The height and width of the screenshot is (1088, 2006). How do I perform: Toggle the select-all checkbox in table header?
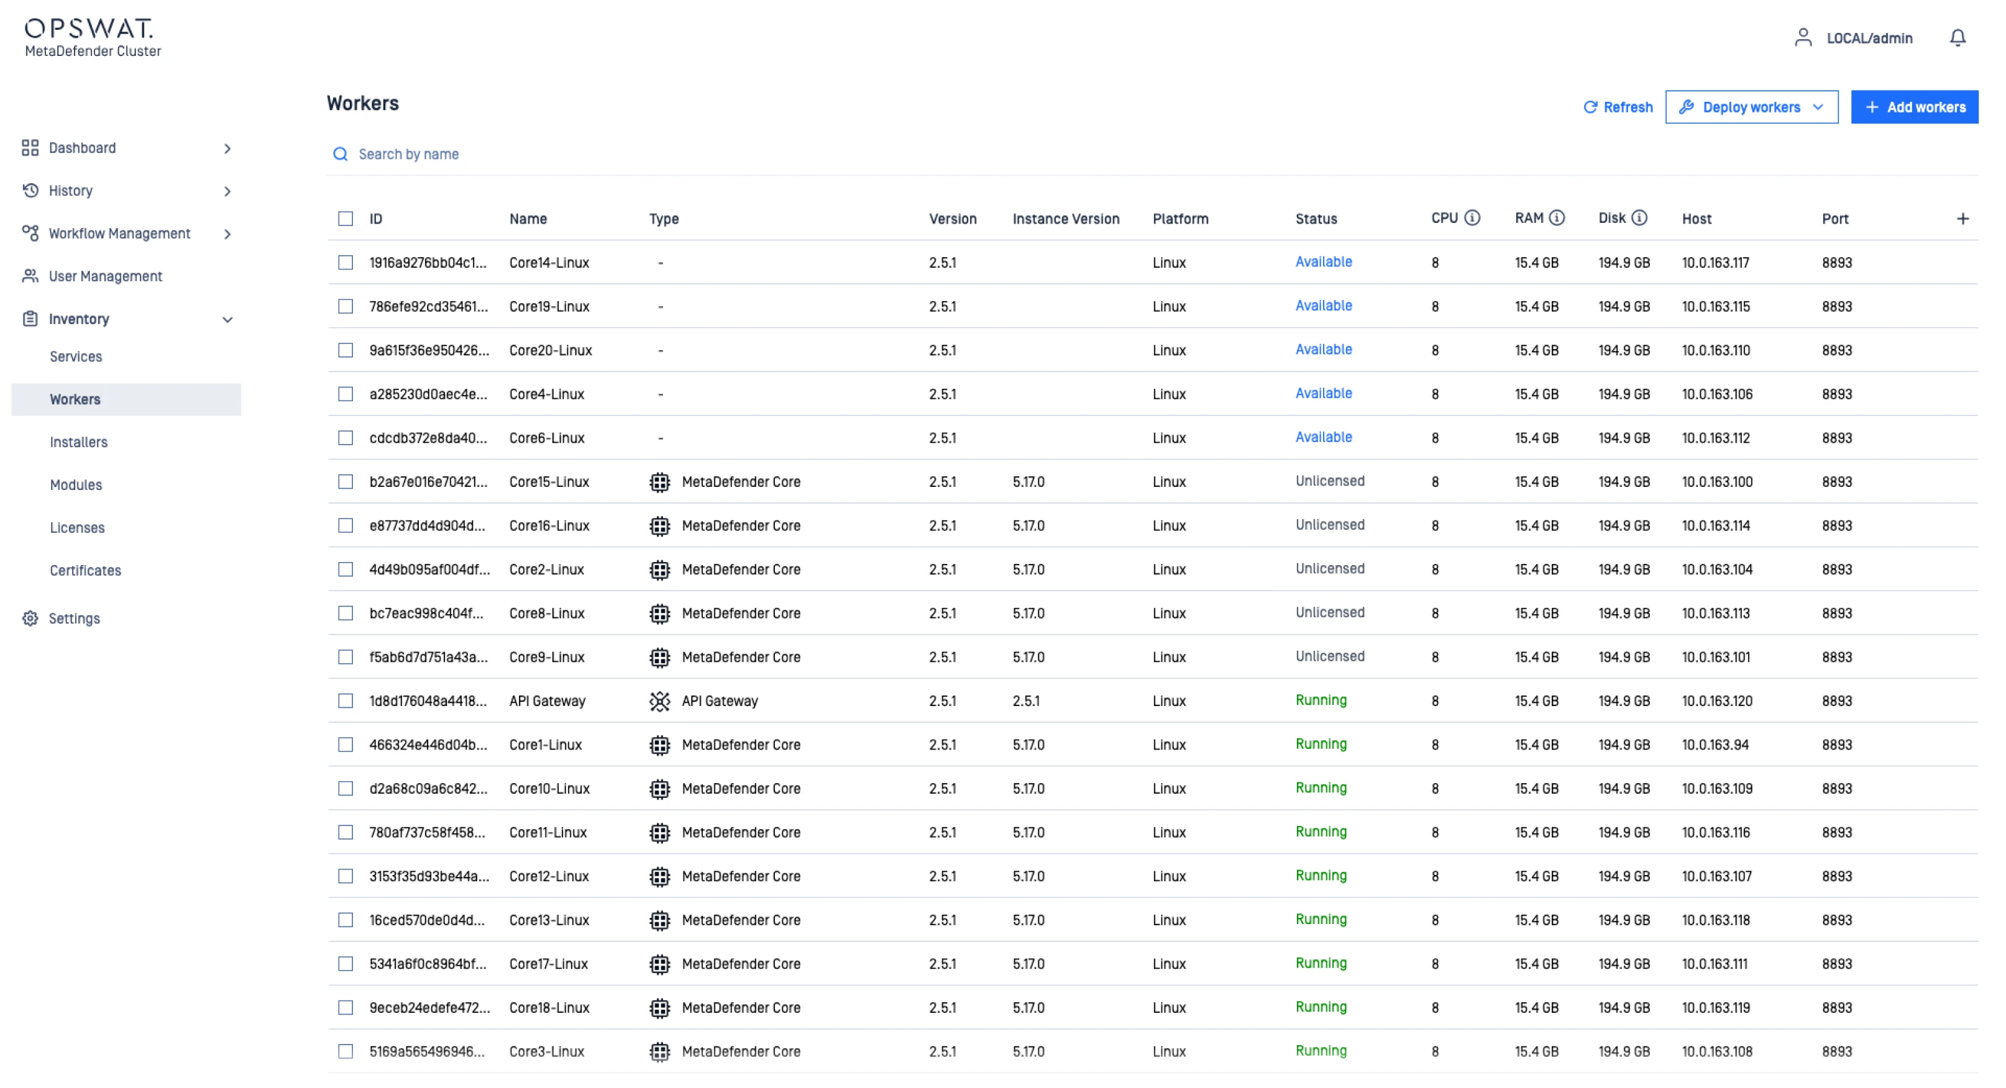346,219
